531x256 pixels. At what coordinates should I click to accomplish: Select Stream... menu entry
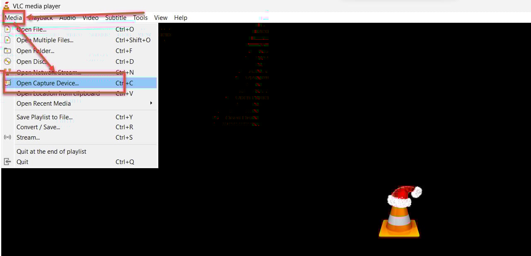coord(80,138)
